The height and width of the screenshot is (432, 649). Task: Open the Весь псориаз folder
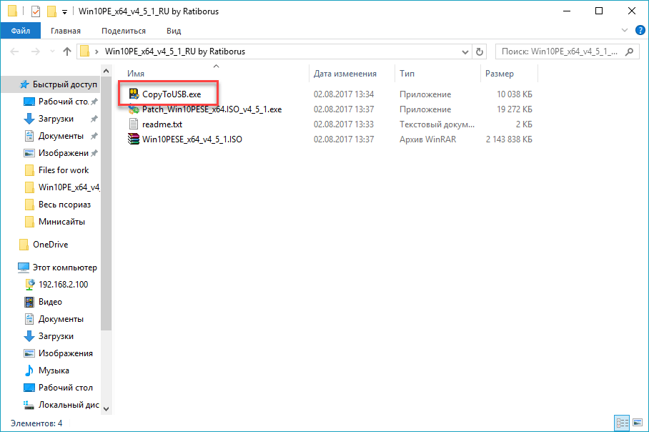57,205
